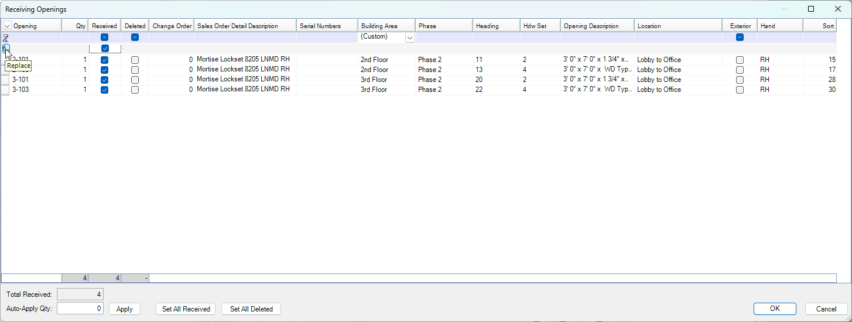Viewport: 852px width, 322px height.
Task: Click the clear filter icon in filter row
Action: pos(6,37)
